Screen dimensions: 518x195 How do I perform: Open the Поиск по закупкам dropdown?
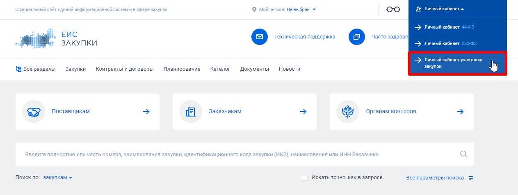pos(57,177)
